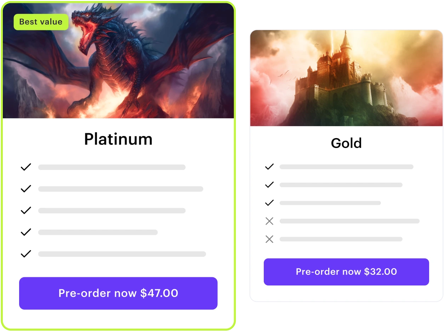The height and width of the screenshot is (331, 444).
Task: Click the first checkmark under Platinum
Action: point(26,167)
